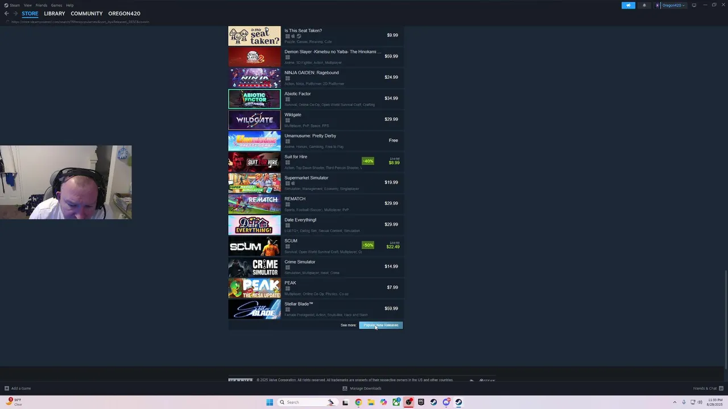Click SCUM -50% discount badge
The image size is (728, 409).
coord(368,245)
